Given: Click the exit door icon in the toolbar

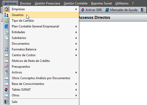Looking at the screenshot, I should coord(143,10).
